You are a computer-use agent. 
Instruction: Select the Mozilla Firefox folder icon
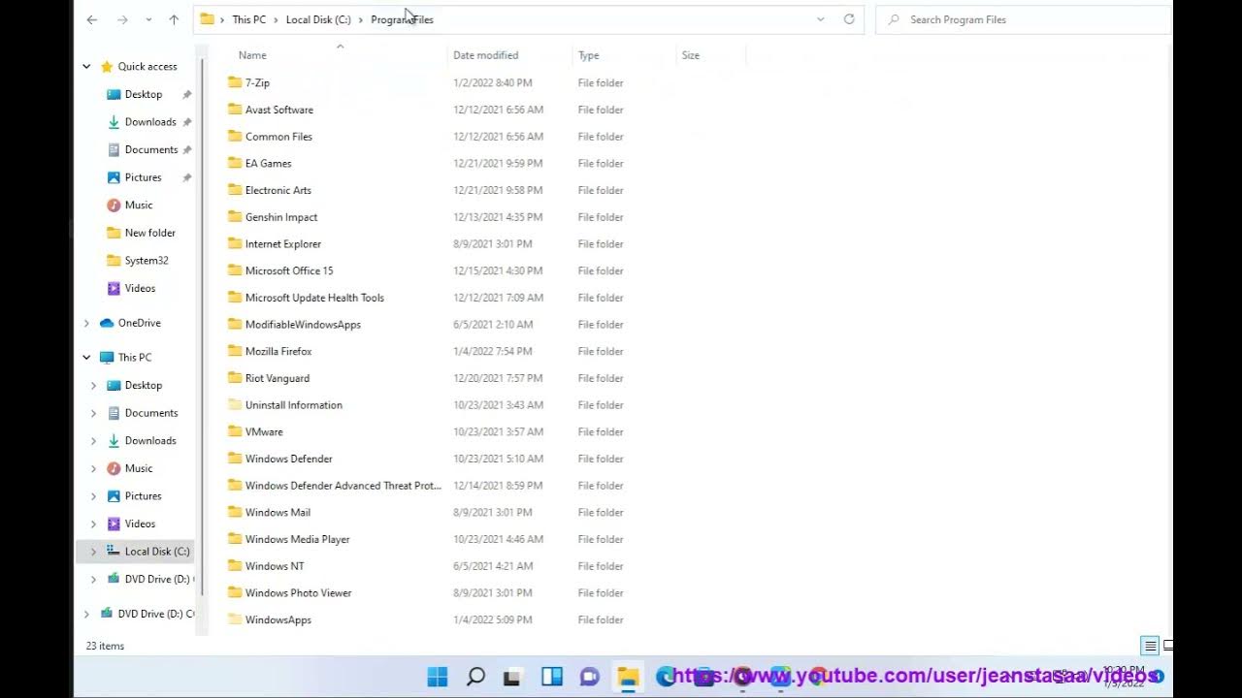234,351
